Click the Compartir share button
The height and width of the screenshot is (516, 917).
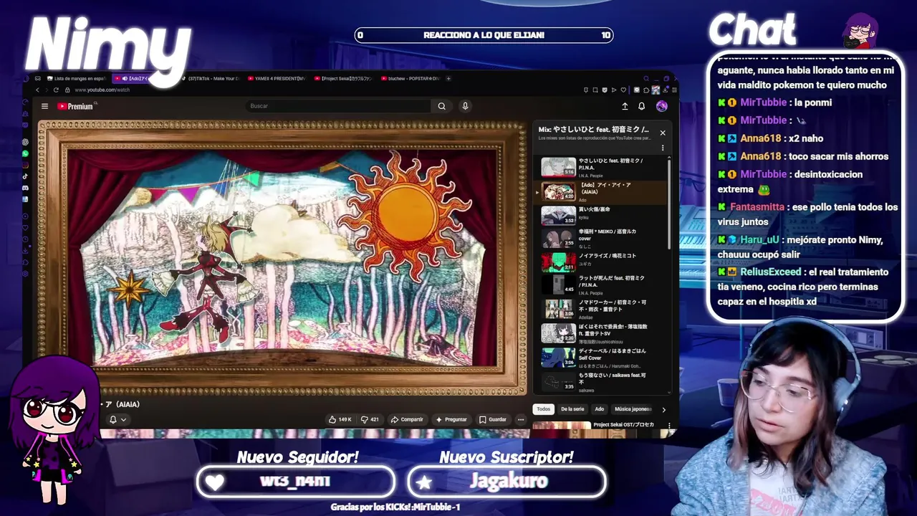[407, 419]
